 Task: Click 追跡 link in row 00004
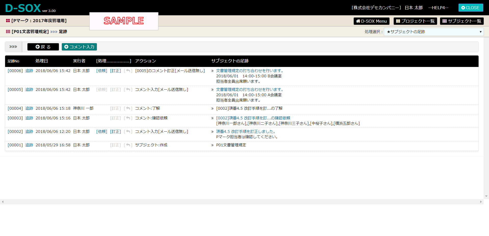[x=29, y=108]
